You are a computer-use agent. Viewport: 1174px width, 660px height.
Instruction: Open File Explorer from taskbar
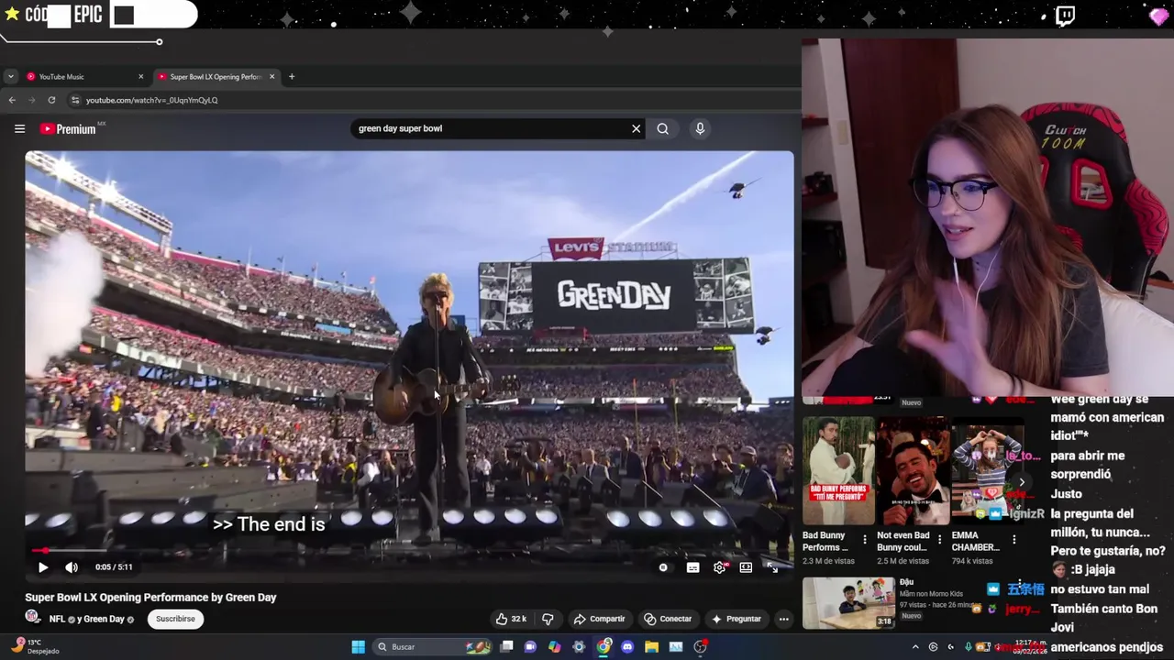click(651, 647)
